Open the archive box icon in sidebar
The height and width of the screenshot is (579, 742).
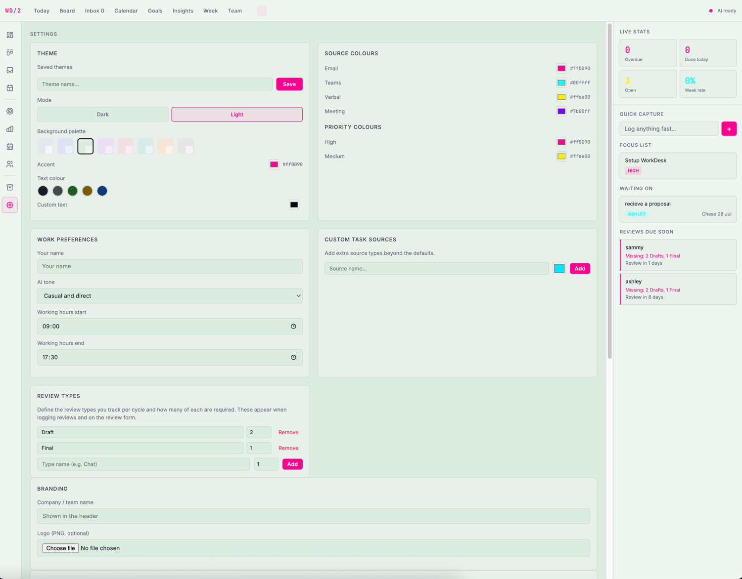[10, 187]
